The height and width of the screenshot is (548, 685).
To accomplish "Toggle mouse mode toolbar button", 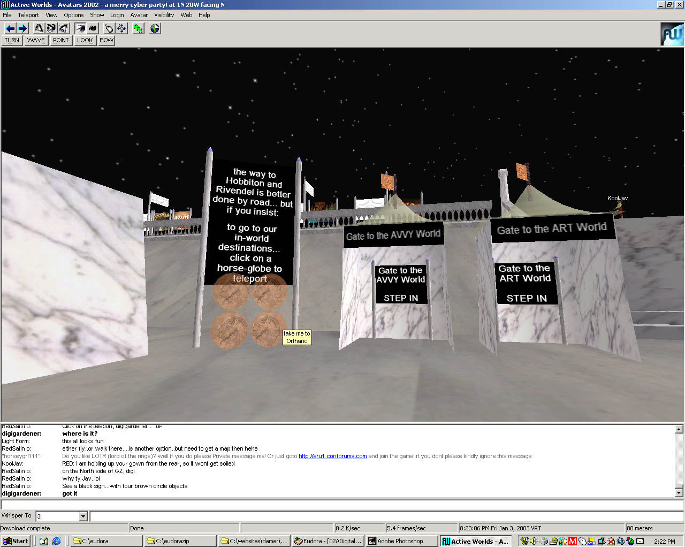I will tap(109, 28).
